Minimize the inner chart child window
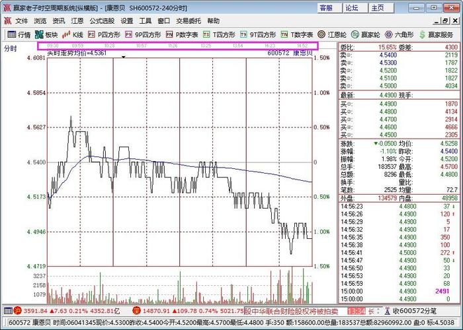Screen dimensions: 463x330 point(437,21)
